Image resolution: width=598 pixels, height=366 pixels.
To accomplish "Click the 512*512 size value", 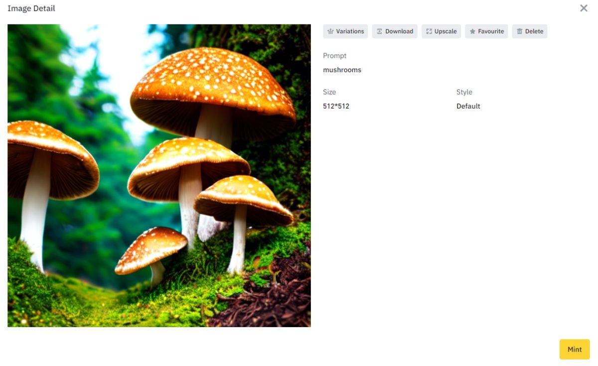I will coord(336,106).
